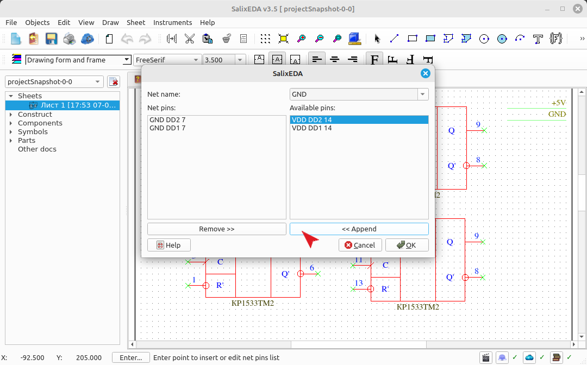Select the filled circle tool
This screenshot has width=587, height=365.
pos(502,39)
